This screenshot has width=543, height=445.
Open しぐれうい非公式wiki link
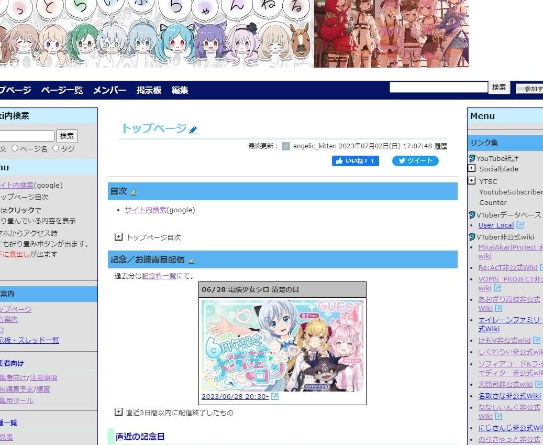511,352
